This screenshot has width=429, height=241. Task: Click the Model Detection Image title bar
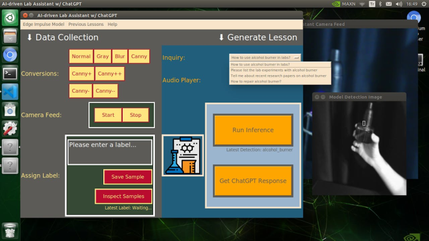(x=359, y=97)
